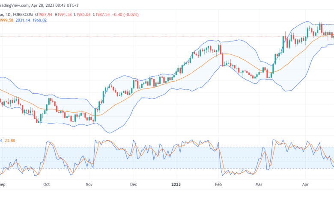The height and width of the screenshot is (201, 334).
Task: Click the price change −0.40 (−0.02%)
Action: point(125,15)
